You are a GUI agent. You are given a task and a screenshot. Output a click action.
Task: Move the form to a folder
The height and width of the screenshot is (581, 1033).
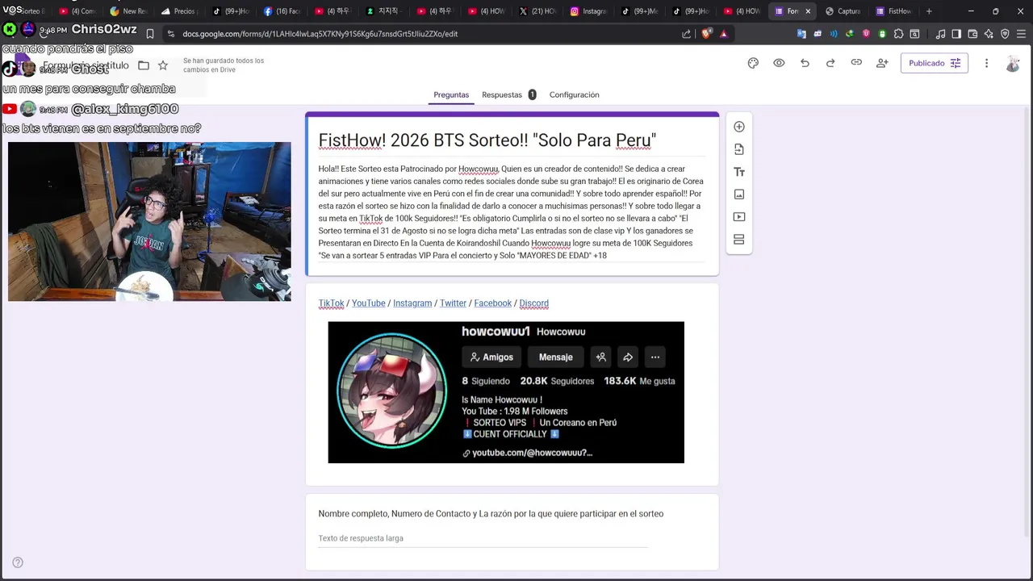(144, 65)
